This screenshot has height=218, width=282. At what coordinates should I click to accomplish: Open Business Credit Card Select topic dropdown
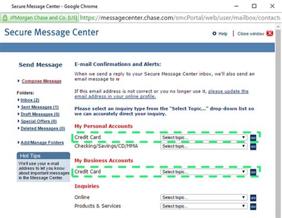coord(203,172)
